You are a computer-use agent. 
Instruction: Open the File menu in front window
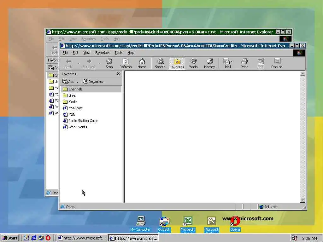click(x=65, y=53)
